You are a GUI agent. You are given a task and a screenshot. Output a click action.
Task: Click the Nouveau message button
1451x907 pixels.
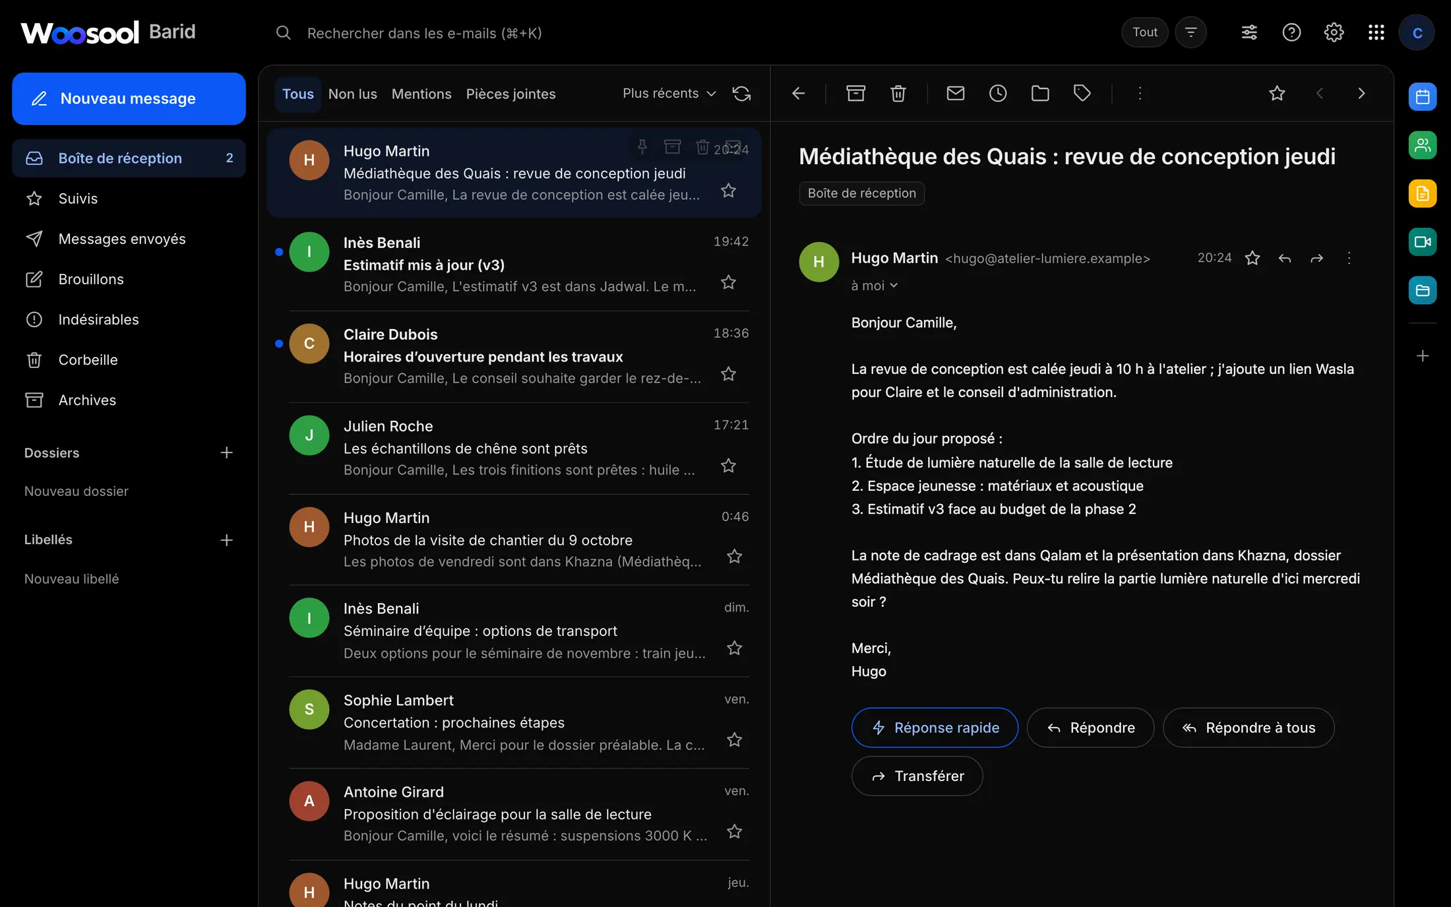(x=129, y=99)
